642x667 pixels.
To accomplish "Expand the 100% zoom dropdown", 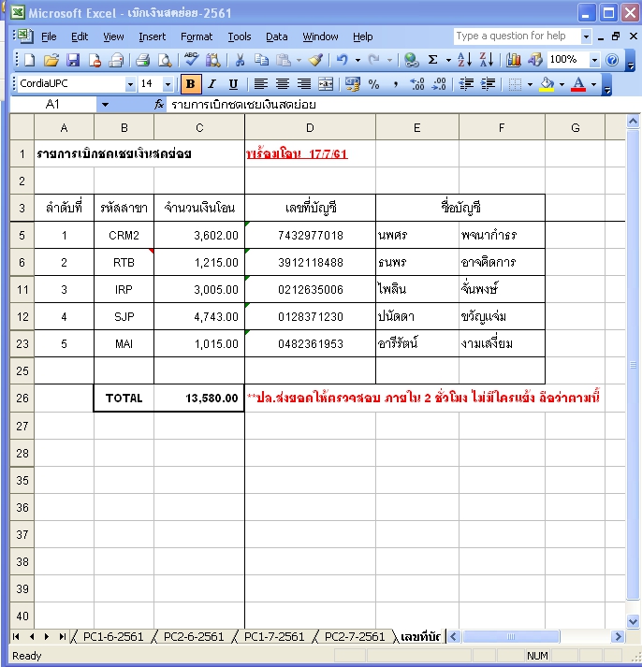I will (x=594, y=60).
